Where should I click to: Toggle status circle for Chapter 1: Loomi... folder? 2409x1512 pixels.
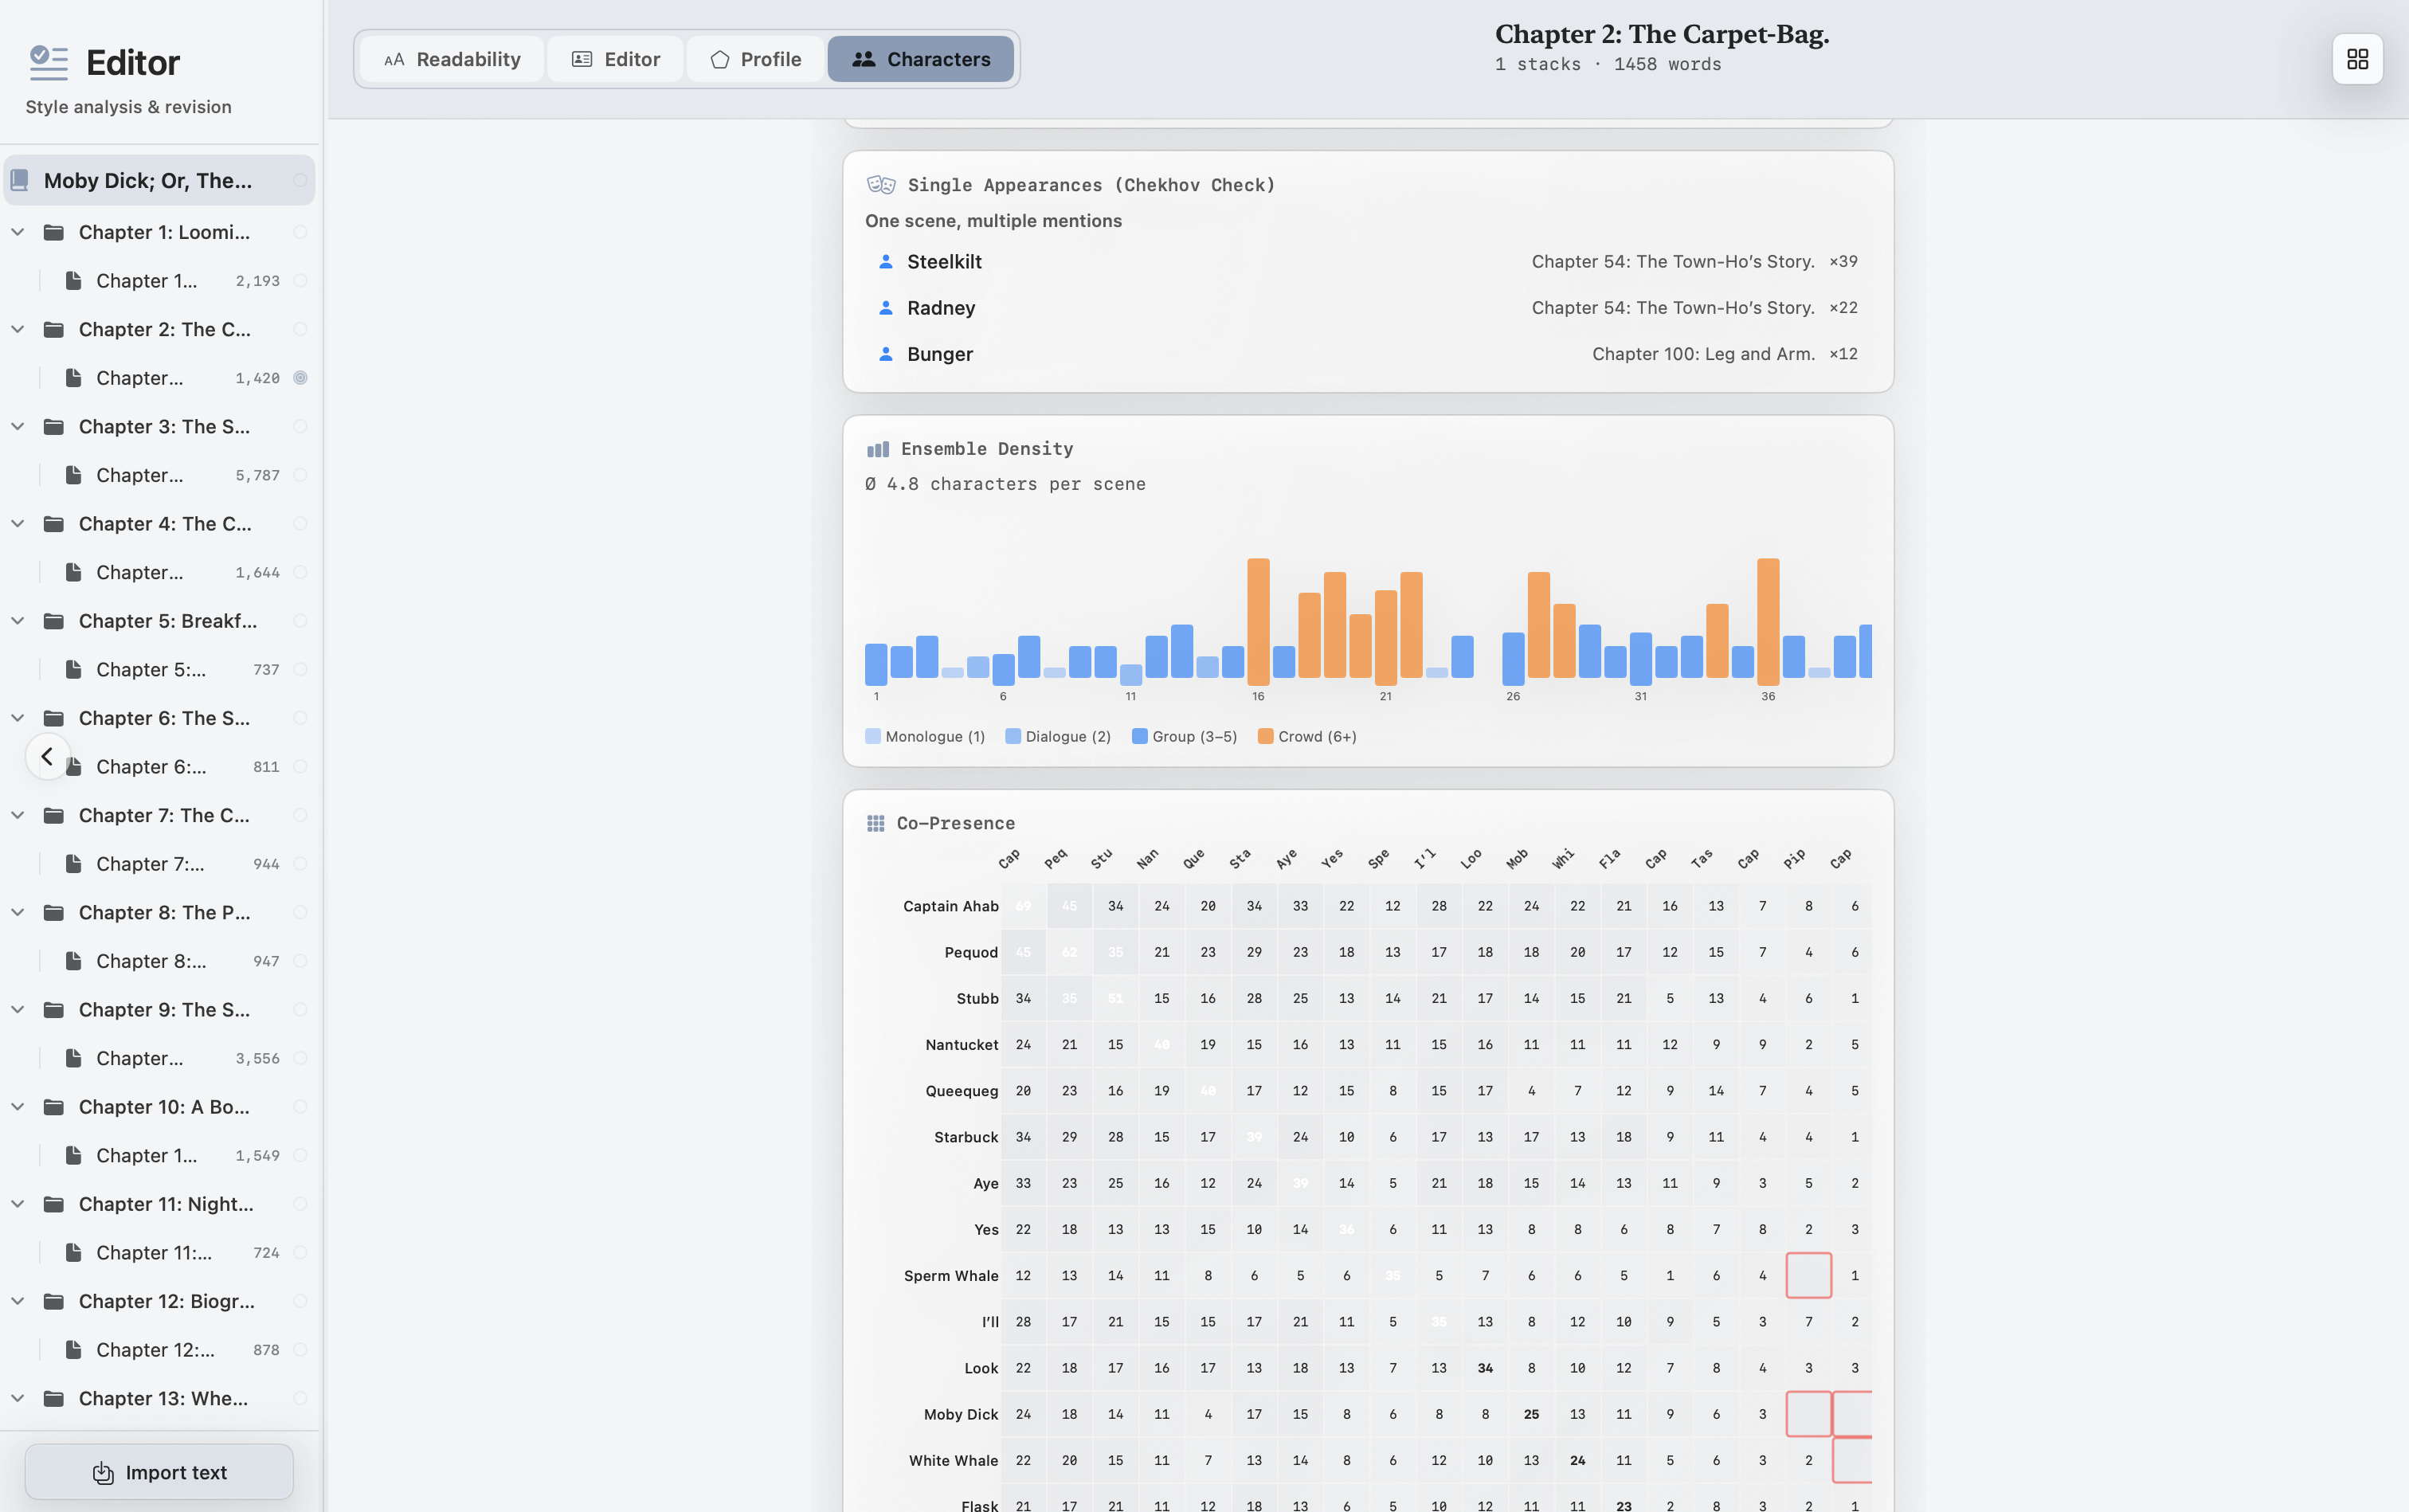(x=300, y=232)
